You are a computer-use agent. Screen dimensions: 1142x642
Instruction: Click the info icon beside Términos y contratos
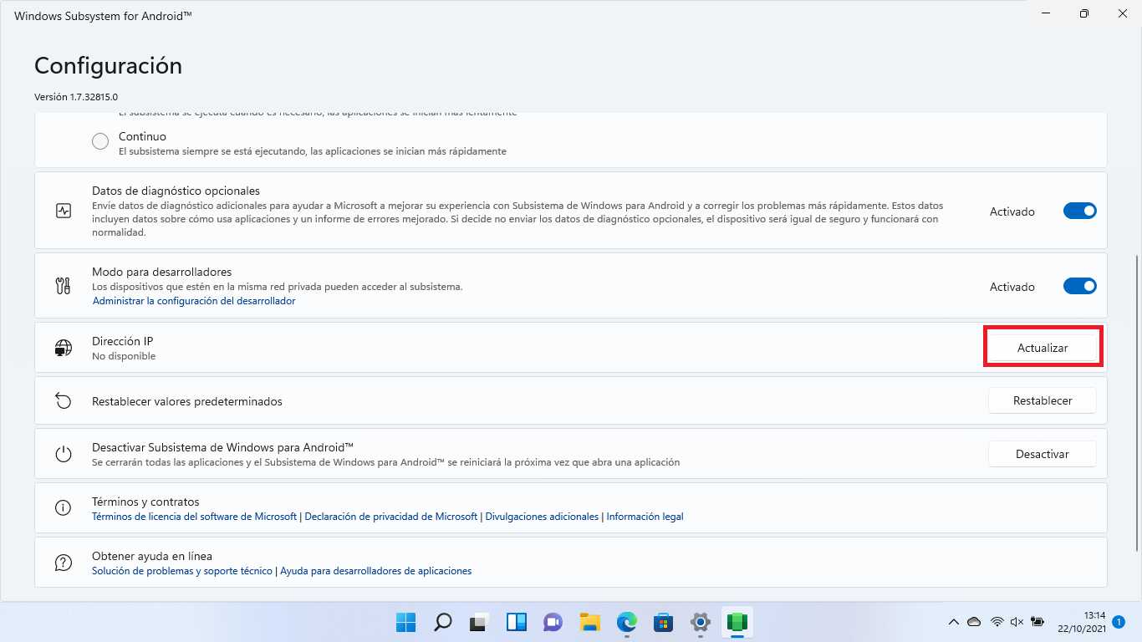(64, 507)
